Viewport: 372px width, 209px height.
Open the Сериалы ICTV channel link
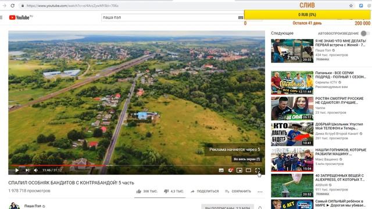326,82
